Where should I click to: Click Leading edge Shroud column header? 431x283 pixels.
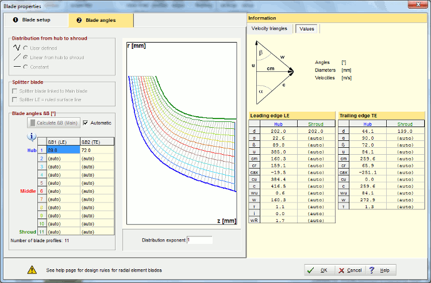click(316, 124)
